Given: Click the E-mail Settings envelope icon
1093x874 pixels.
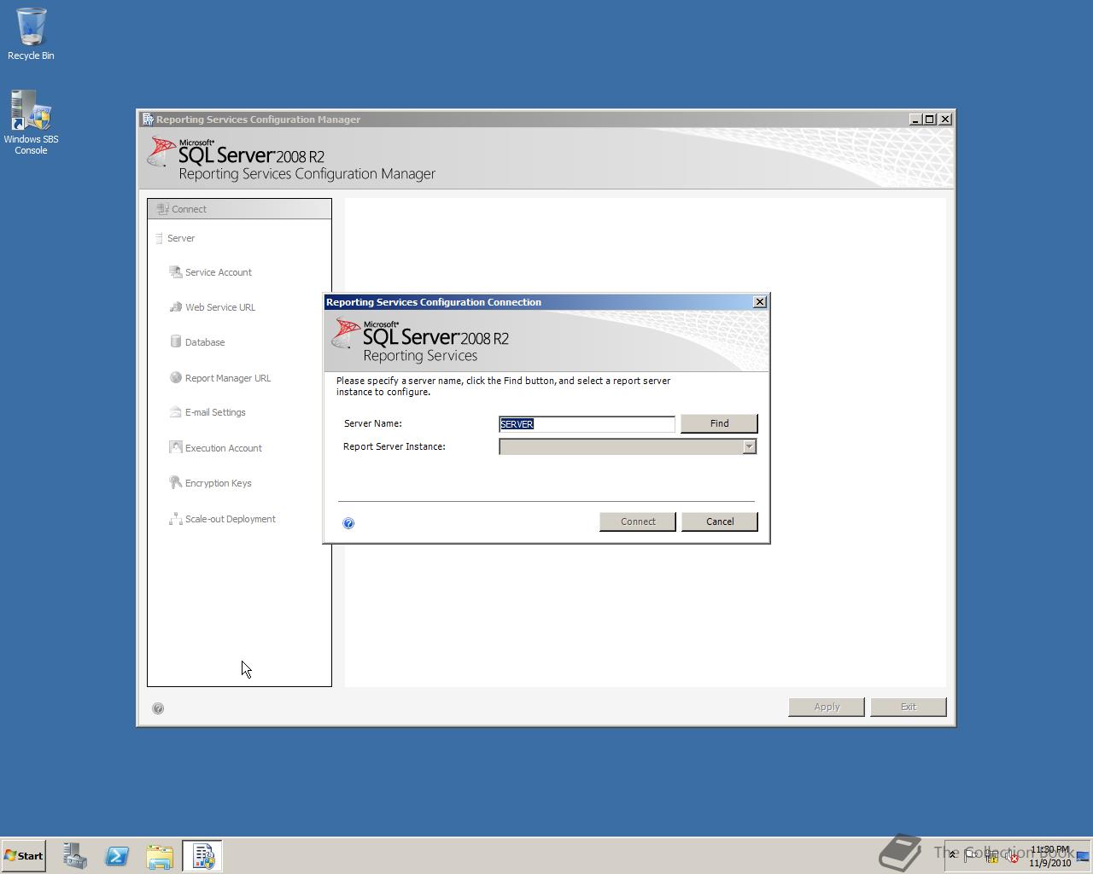Looking at the screenshot, I should pyautogui.click(x=175, y=412).
